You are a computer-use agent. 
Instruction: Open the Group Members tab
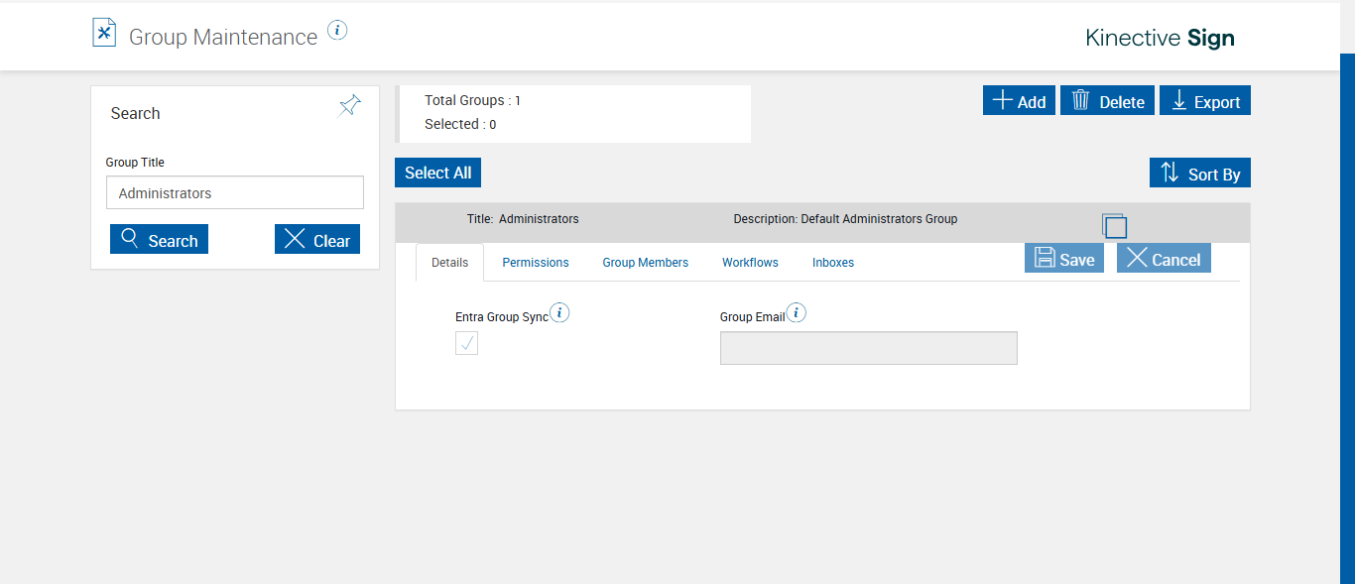pos(645,263)
